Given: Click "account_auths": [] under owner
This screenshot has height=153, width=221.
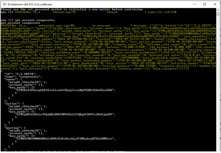Looking at the screenshot, I should [26, 85].
